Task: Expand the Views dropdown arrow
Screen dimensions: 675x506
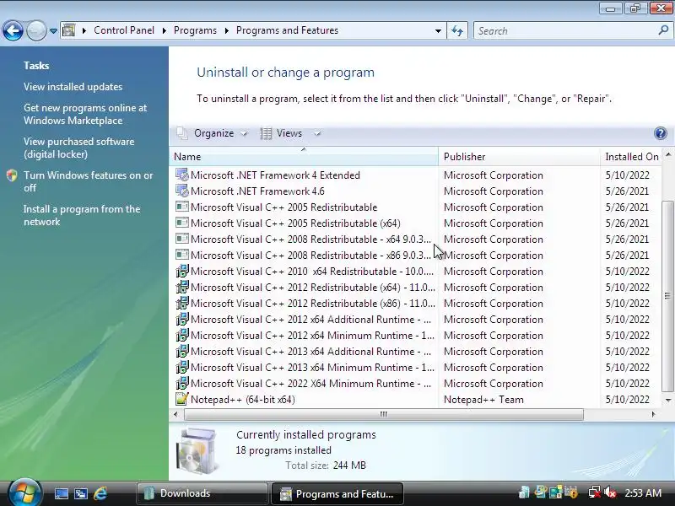Action: (x=317, y=133)
